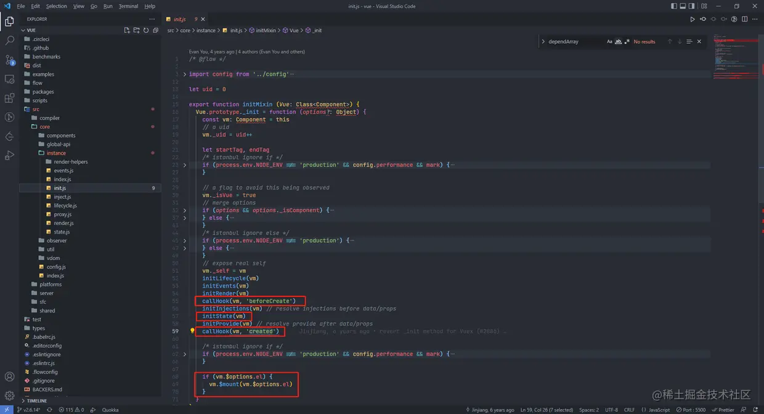764x414 pixels.
Task: Click Spaces: 2 indentation setting
Action: [x=588, y=410]
